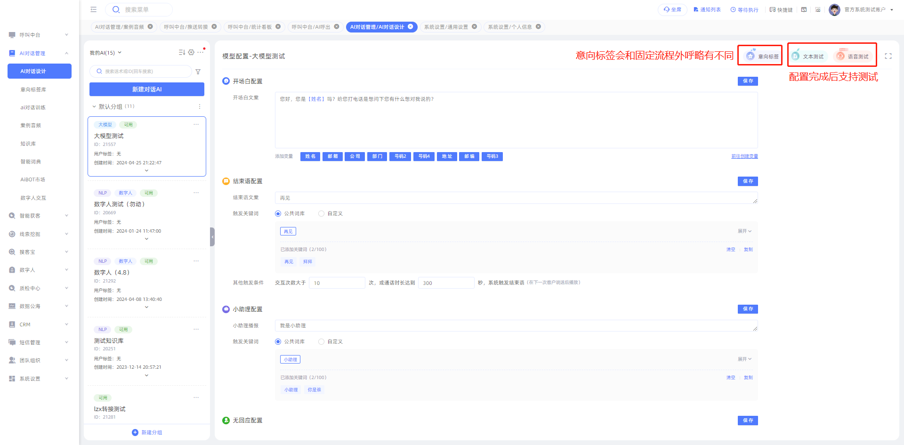Open the 等待执行 pending tasks
The image size is (904, 445).
pos(744,9)
